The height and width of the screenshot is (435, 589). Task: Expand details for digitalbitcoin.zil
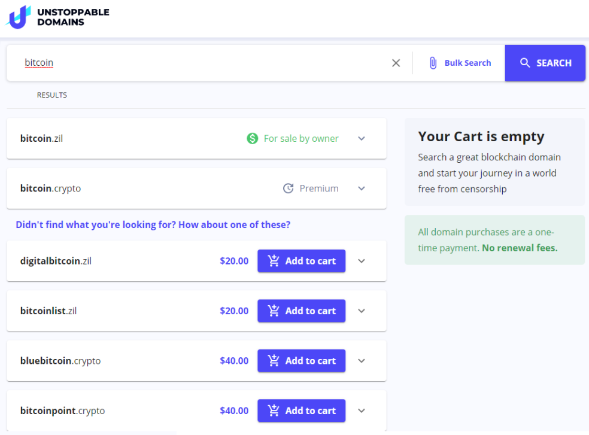coord(362,261)
